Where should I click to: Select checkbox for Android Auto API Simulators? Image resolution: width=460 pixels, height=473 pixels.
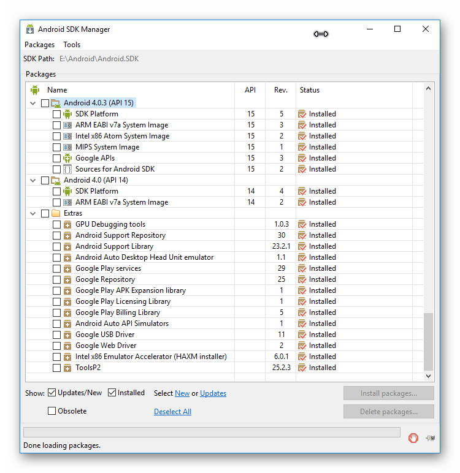(56, 324)
